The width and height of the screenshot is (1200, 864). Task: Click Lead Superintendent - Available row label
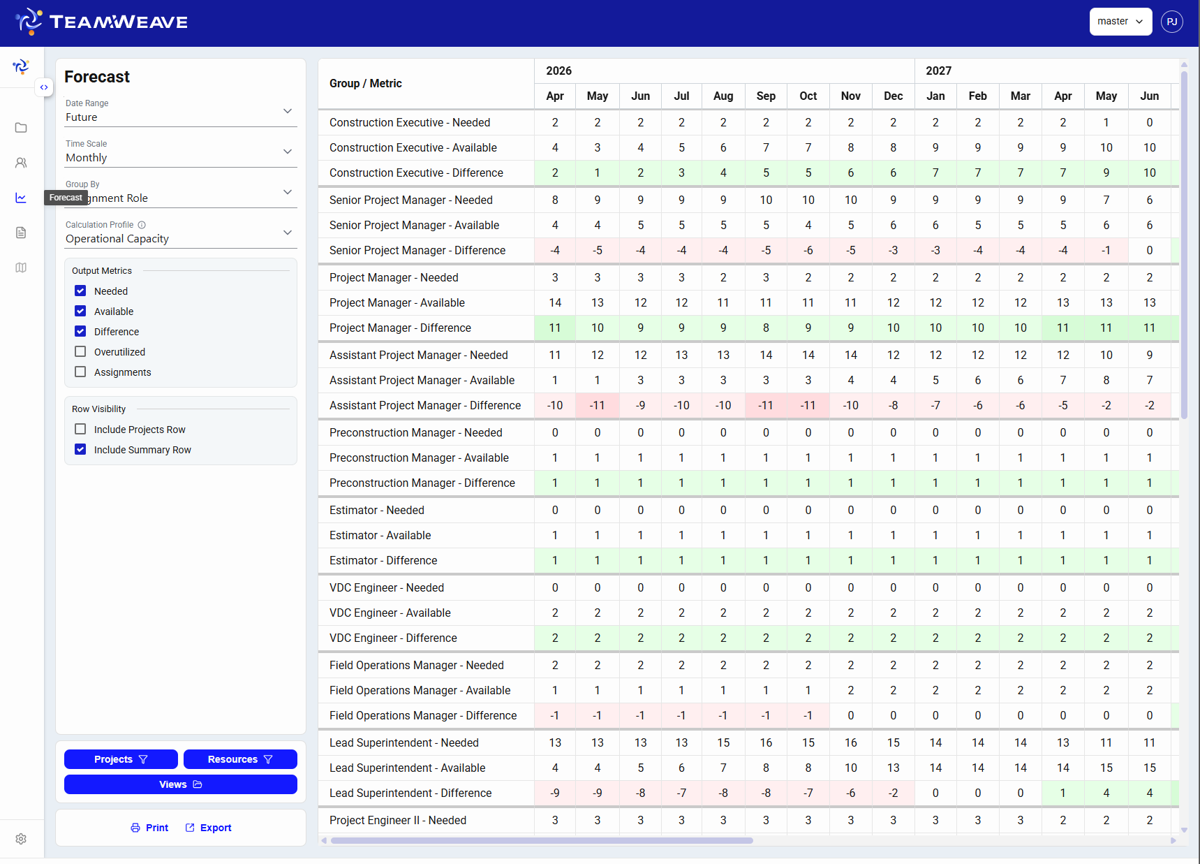(408, 768)
